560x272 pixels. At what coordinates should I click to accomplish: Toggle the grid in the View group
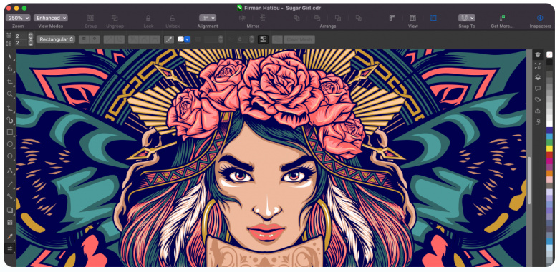413,18
